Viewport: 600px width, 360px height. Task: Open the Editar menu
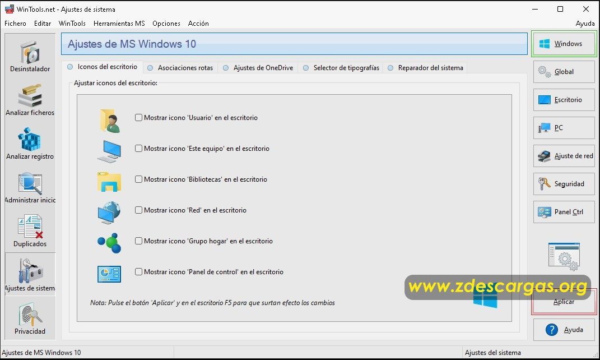pos(43,24)
